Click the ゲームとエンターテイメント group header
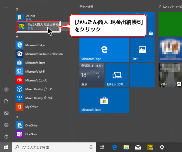 170,7
